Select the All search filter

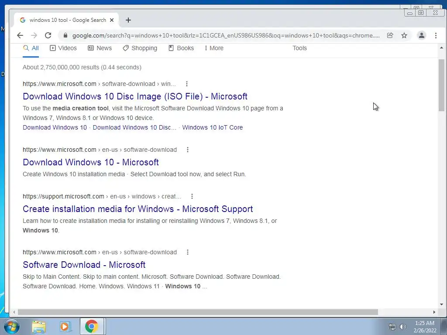pyautogui.click(x=31, y=48)
